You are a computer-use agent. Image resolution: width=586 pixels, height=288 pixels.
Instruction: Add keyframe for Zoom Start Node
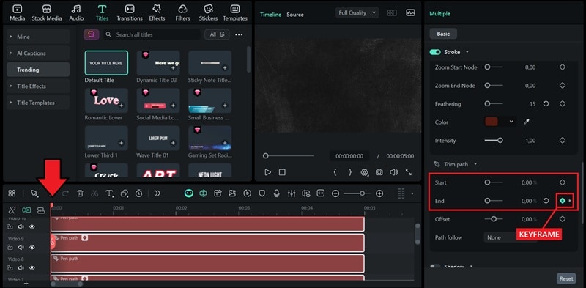point(563,67)
